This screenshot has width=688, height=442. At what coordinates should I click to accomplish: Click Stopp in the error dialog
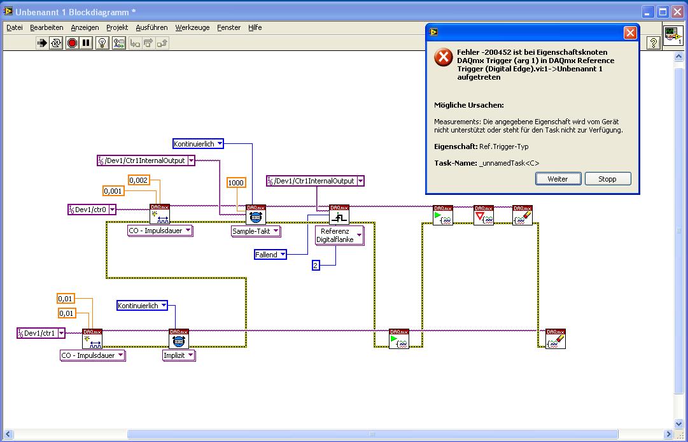click(608, 178)
